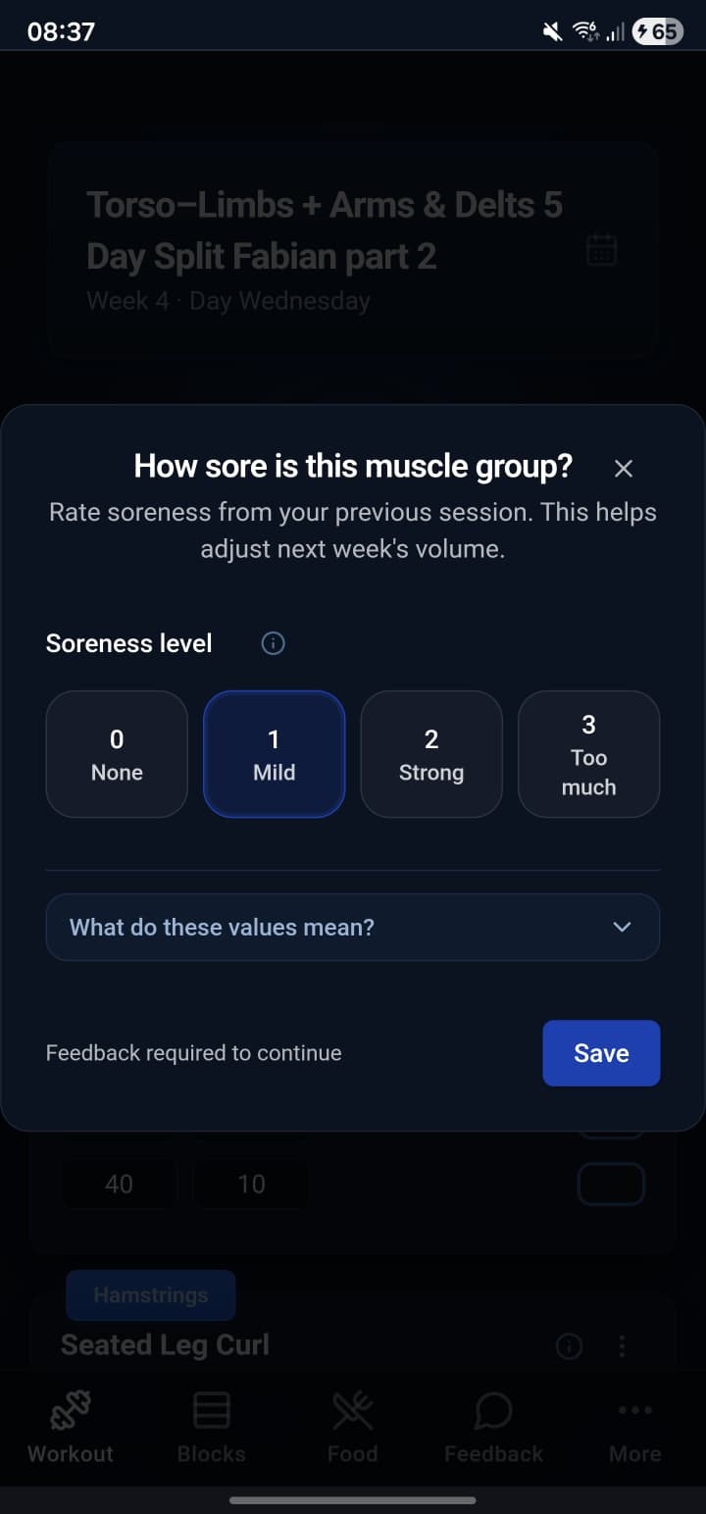
Task: Save the soreness feedback
Action: 601,1052
